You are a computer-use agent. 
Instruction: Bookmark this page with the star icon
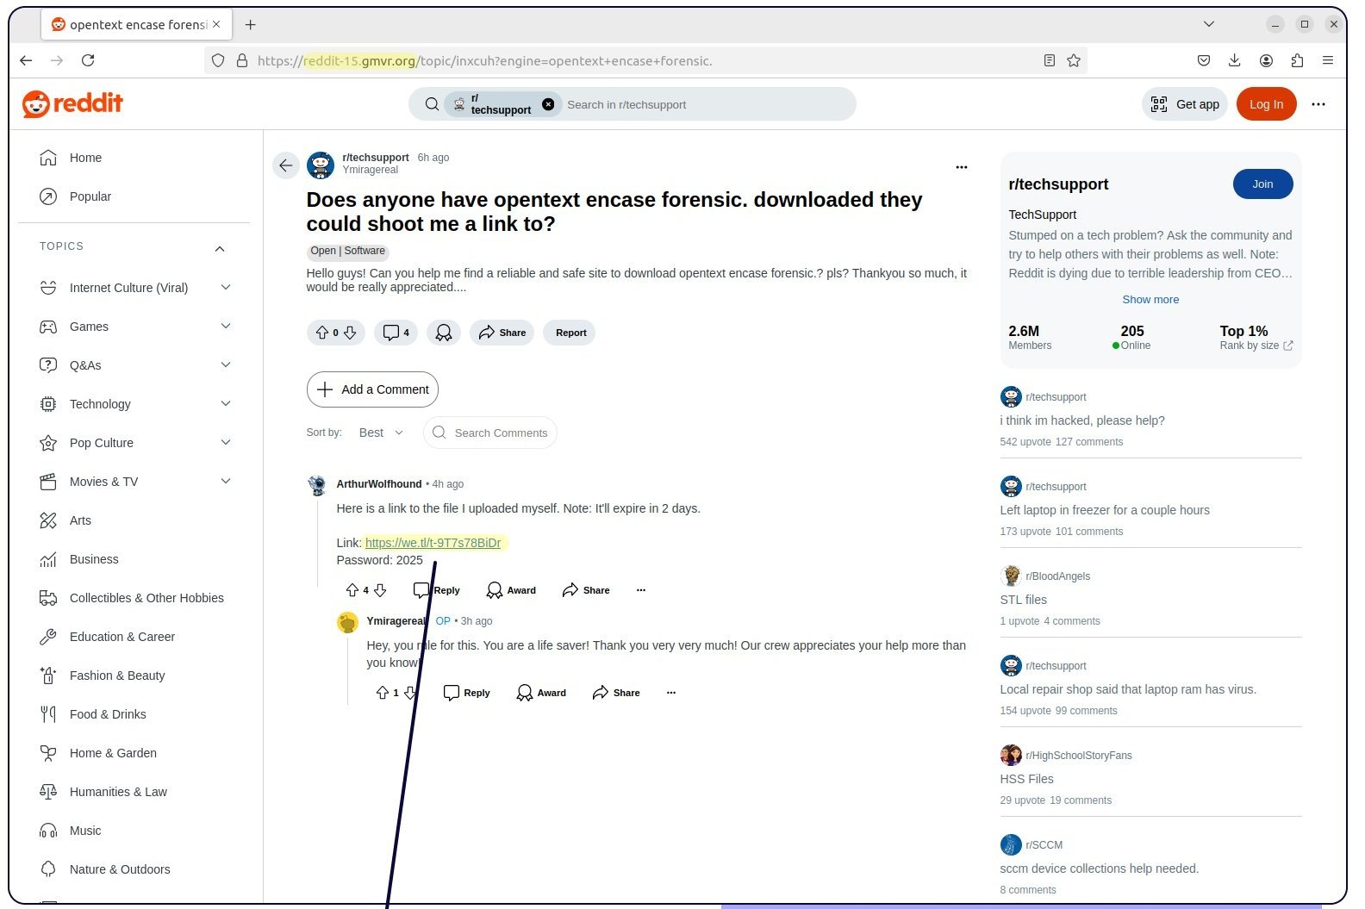pos(1074,60)
